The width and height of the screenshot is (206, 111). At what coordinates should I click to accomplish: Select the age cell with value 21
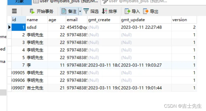click(57, 88)
